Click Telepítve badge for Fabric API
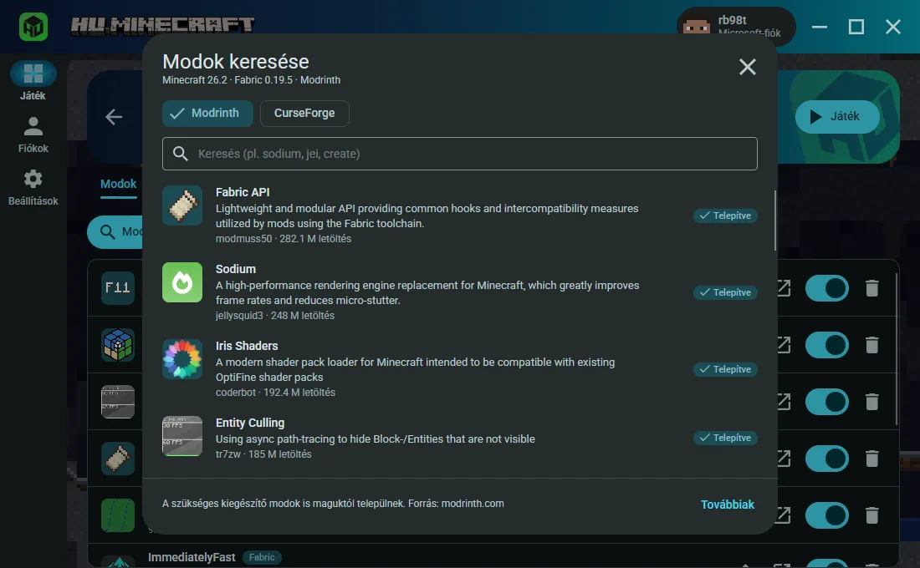Viewport: 920px width, 568px height. click(725, 216)
